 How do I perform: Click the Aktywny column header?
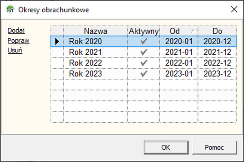144,31
